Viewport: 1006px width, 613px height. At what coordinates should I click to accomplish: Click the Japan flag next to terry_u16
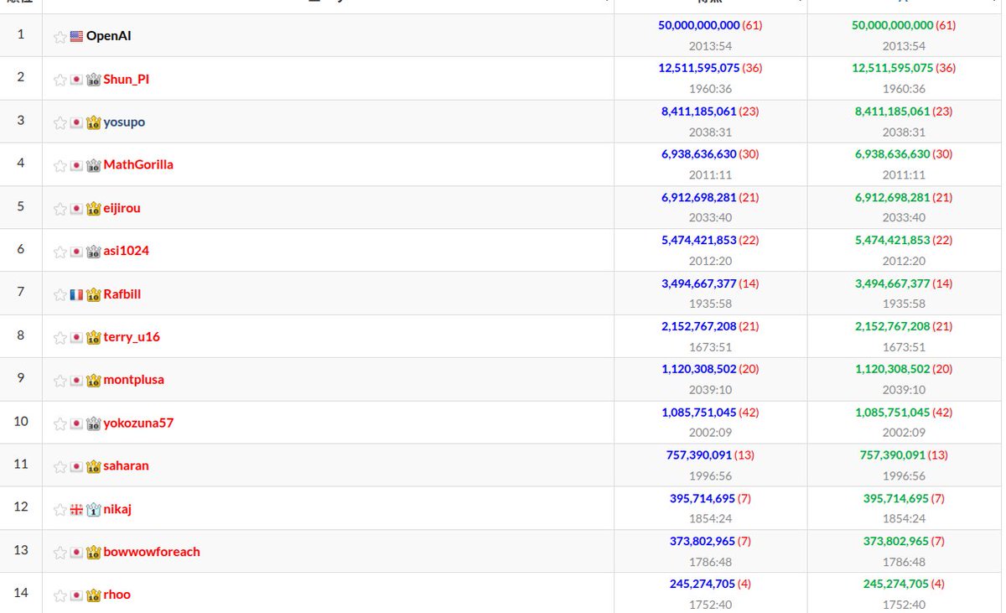click(x=76, y=338)
